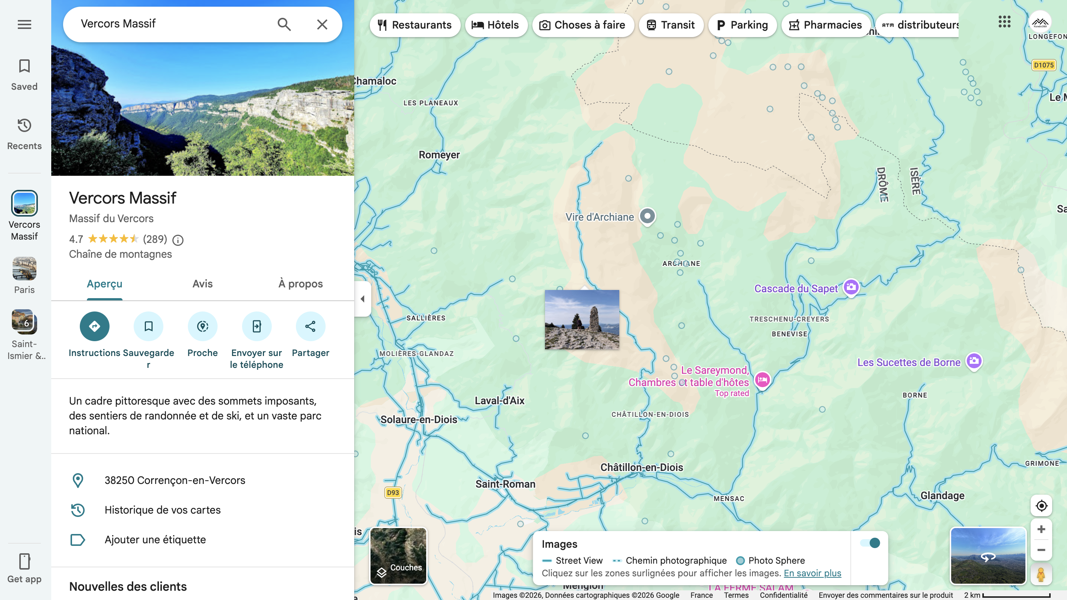Zoom in with the plus button

(x=1041, y=529)
